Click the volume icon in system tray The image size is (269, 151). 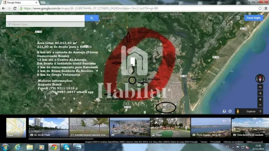pos(247,147)
